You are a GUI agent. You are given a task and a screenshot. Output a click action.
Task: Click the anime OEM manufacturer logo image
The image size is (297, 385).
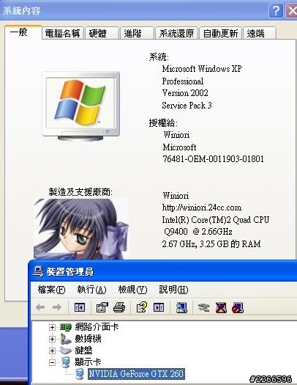click(81, 229)
